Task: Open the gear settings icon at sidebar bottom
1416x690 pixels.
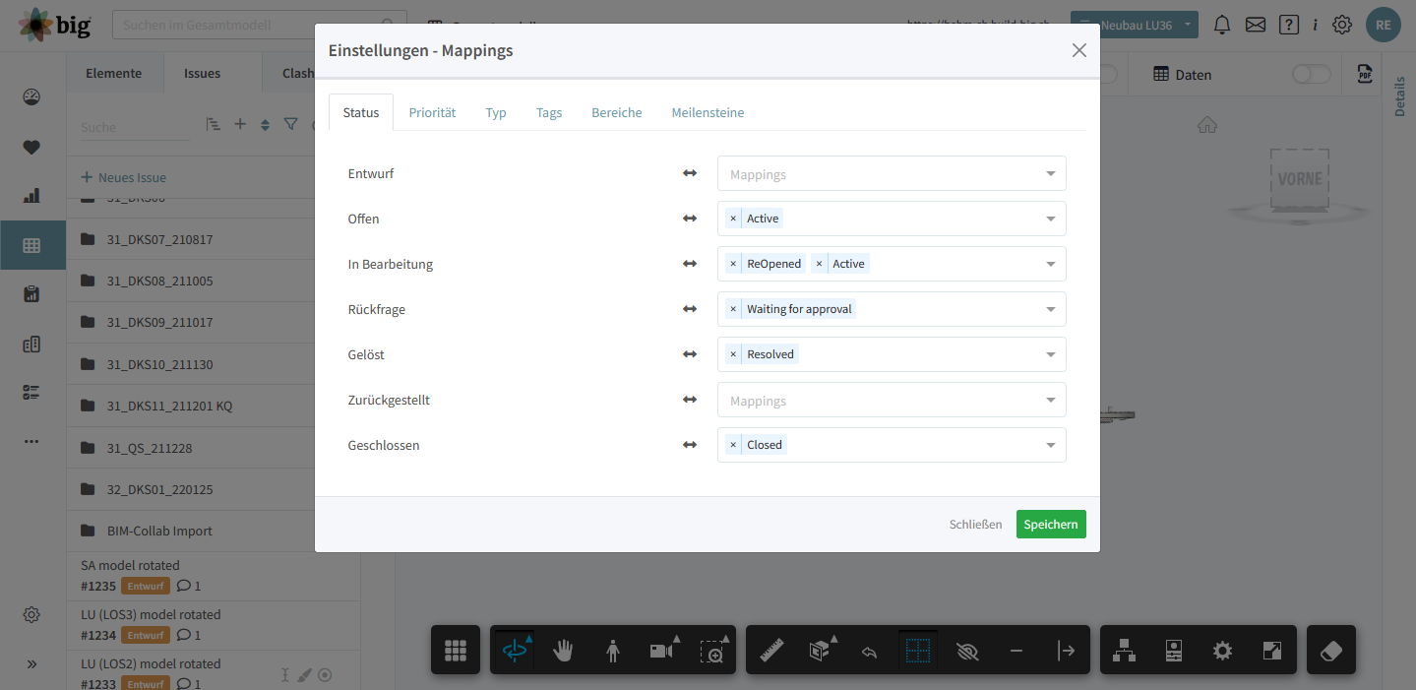Action: 31,614
